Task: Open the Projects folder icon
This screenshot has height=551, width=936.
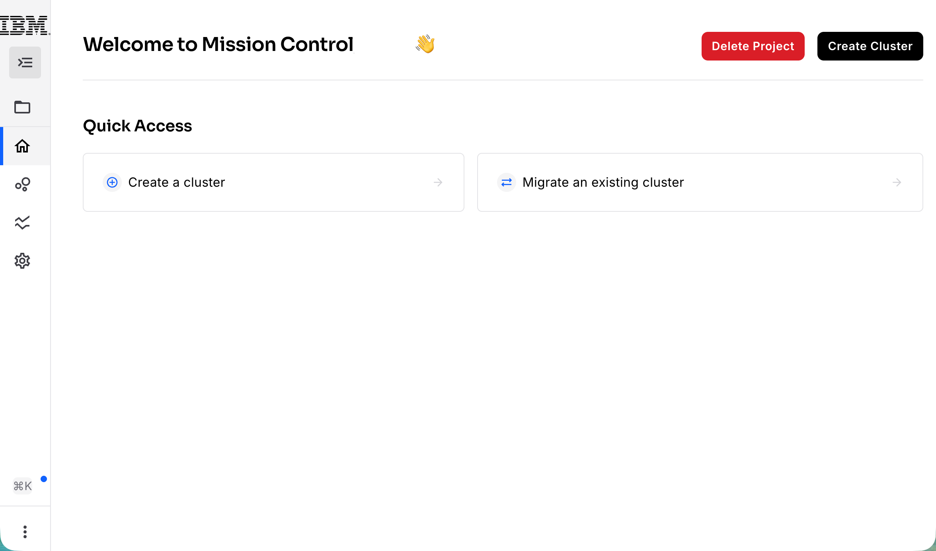Action: click(22, 107)
